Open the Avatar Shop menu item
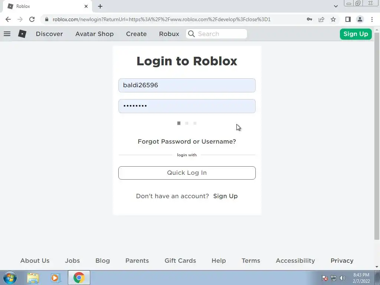This screenshot has width=380, height=285. pos(94,34)
